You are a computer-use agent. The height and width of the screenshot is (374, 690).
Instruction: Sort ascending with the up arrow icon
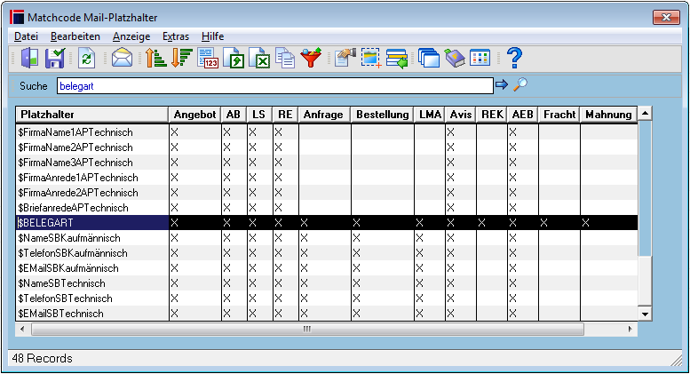coord(155,58)
